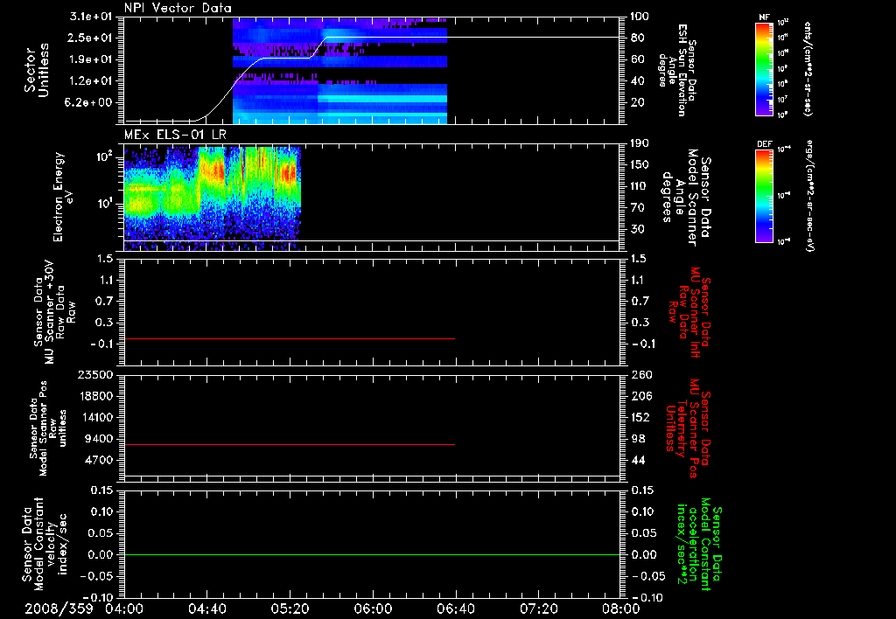This screenshot has width=896, height=619.
Task: Click the "1.2e+01" sector tick value
Action: pyautogui.click(x=91, y=81)
